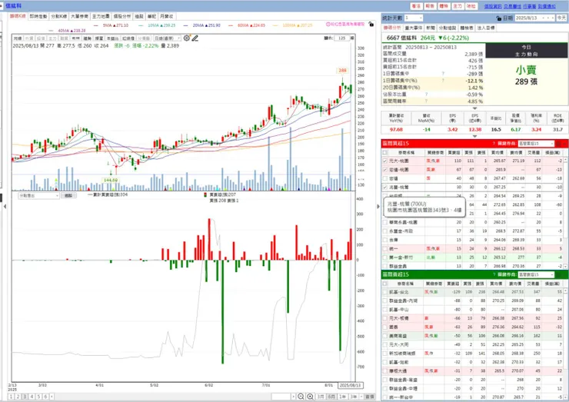Click 買賣超 column header in buyers table
This screenshot has width=569, height=402.
pos(454,152)
